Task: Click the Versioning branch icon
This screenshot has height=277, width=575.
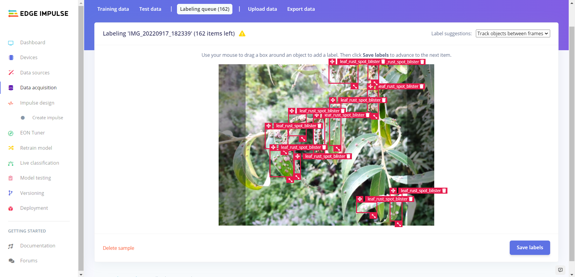Action: pyautogui.click(x=10, y=193)
